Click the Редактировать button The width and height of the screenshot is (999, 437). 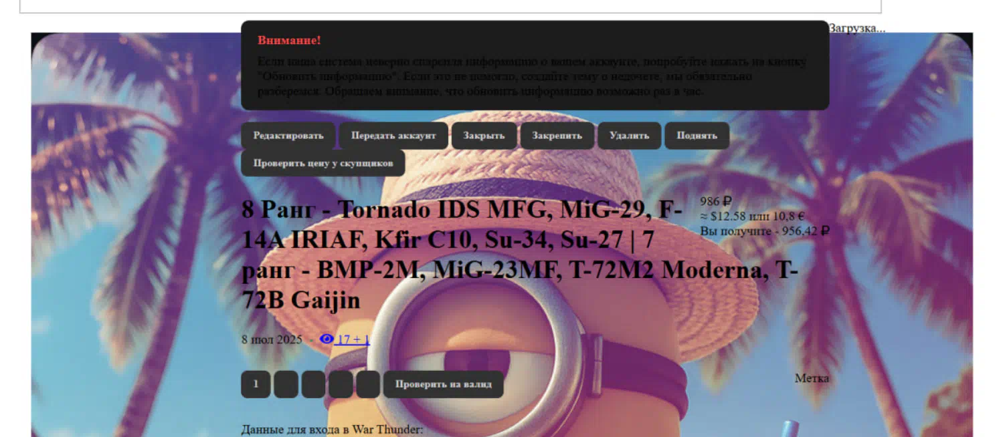(288, 136)
